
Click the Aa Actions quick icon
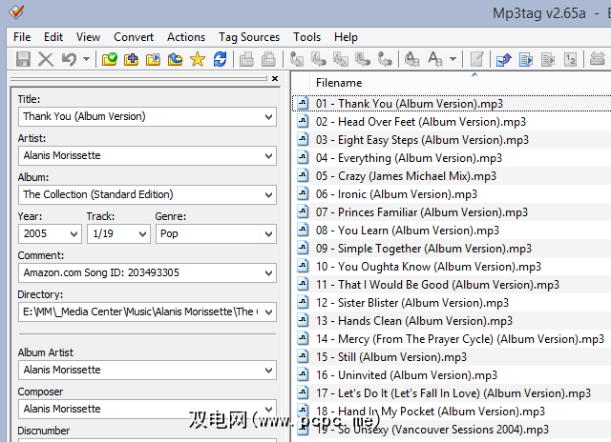pyautogui.click(x=435, y=59)
